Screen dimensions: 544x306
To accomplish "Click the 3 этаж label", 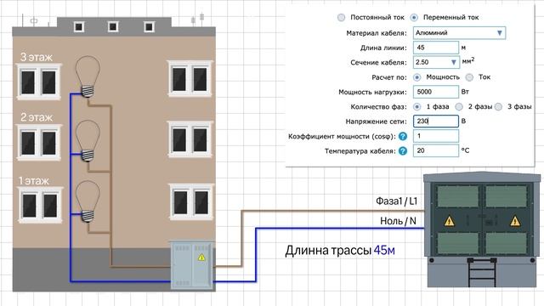I will (36, 57).
